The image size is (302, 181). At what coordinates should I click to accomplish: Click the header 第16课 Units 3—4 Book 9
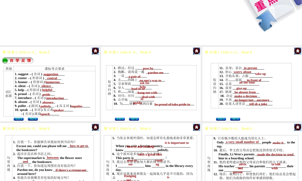pos(26,52)
